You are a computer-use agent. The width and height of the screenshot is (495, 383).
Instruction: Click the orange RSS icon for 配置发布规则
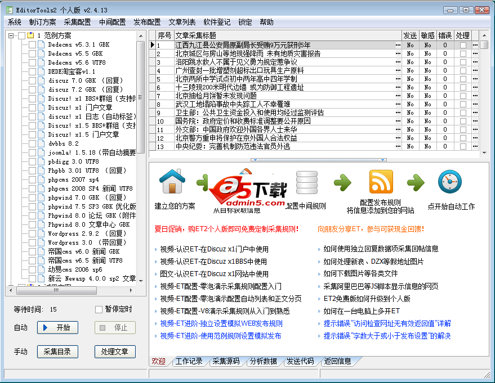pyautogui.click(x=381, y=182)
